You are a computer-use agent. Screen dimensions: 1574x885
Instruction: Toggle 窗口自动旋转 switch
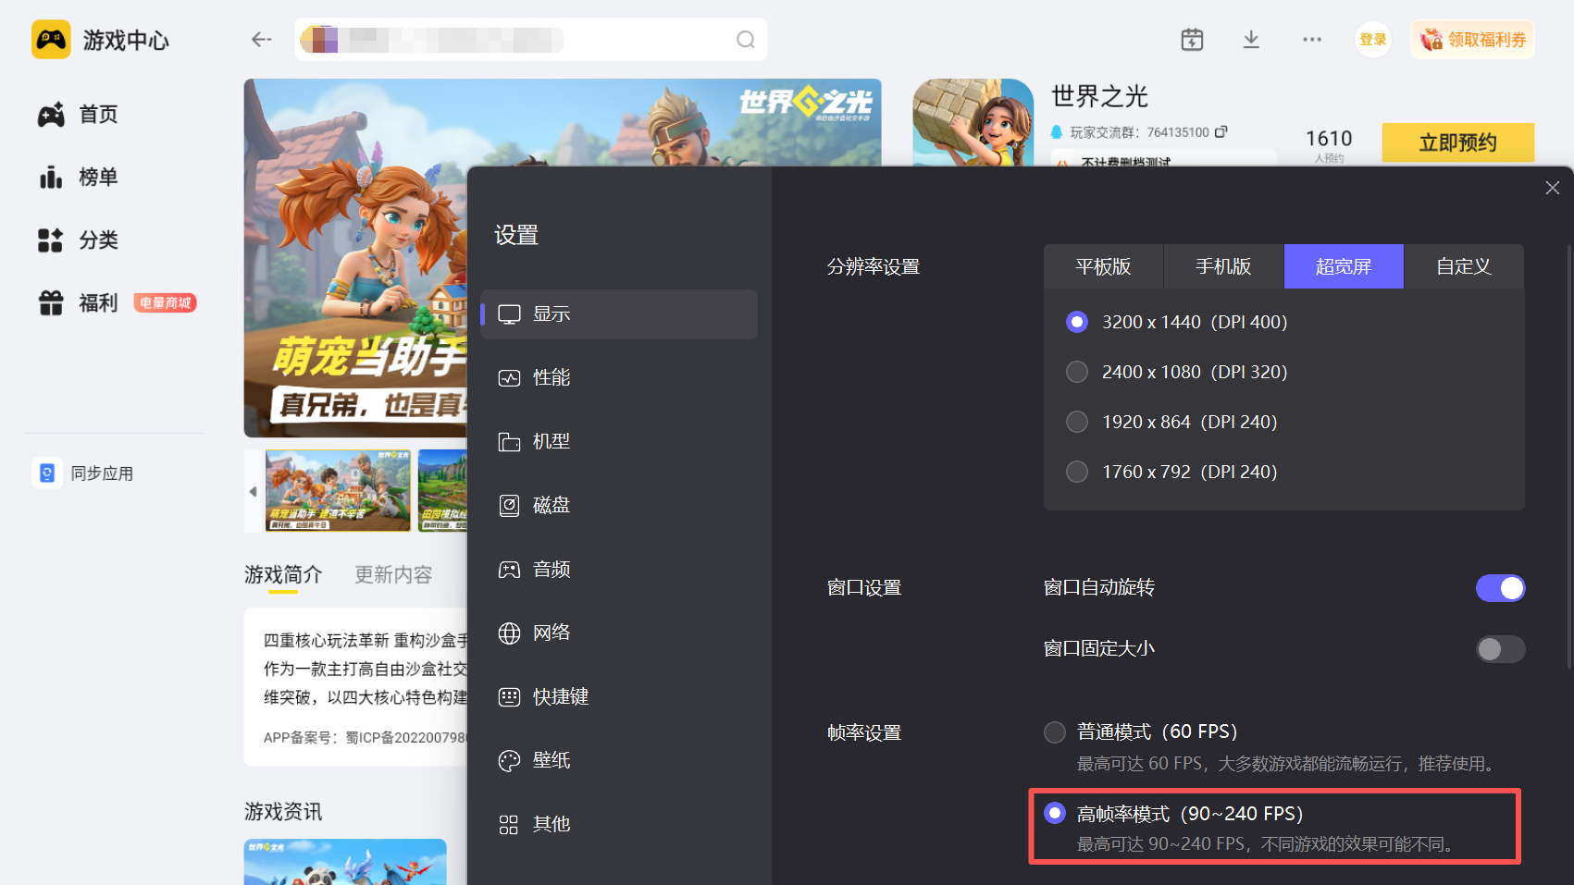[1500, 588]
